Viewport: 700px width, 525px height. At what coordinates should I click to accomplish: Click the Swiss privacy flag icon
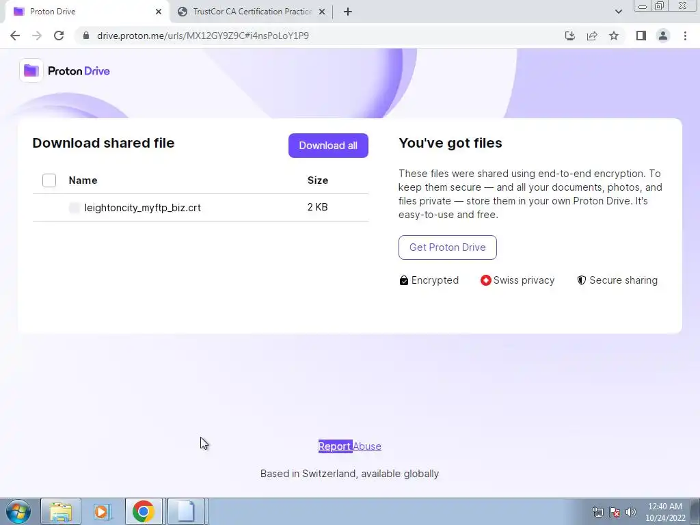pos(486,280)
